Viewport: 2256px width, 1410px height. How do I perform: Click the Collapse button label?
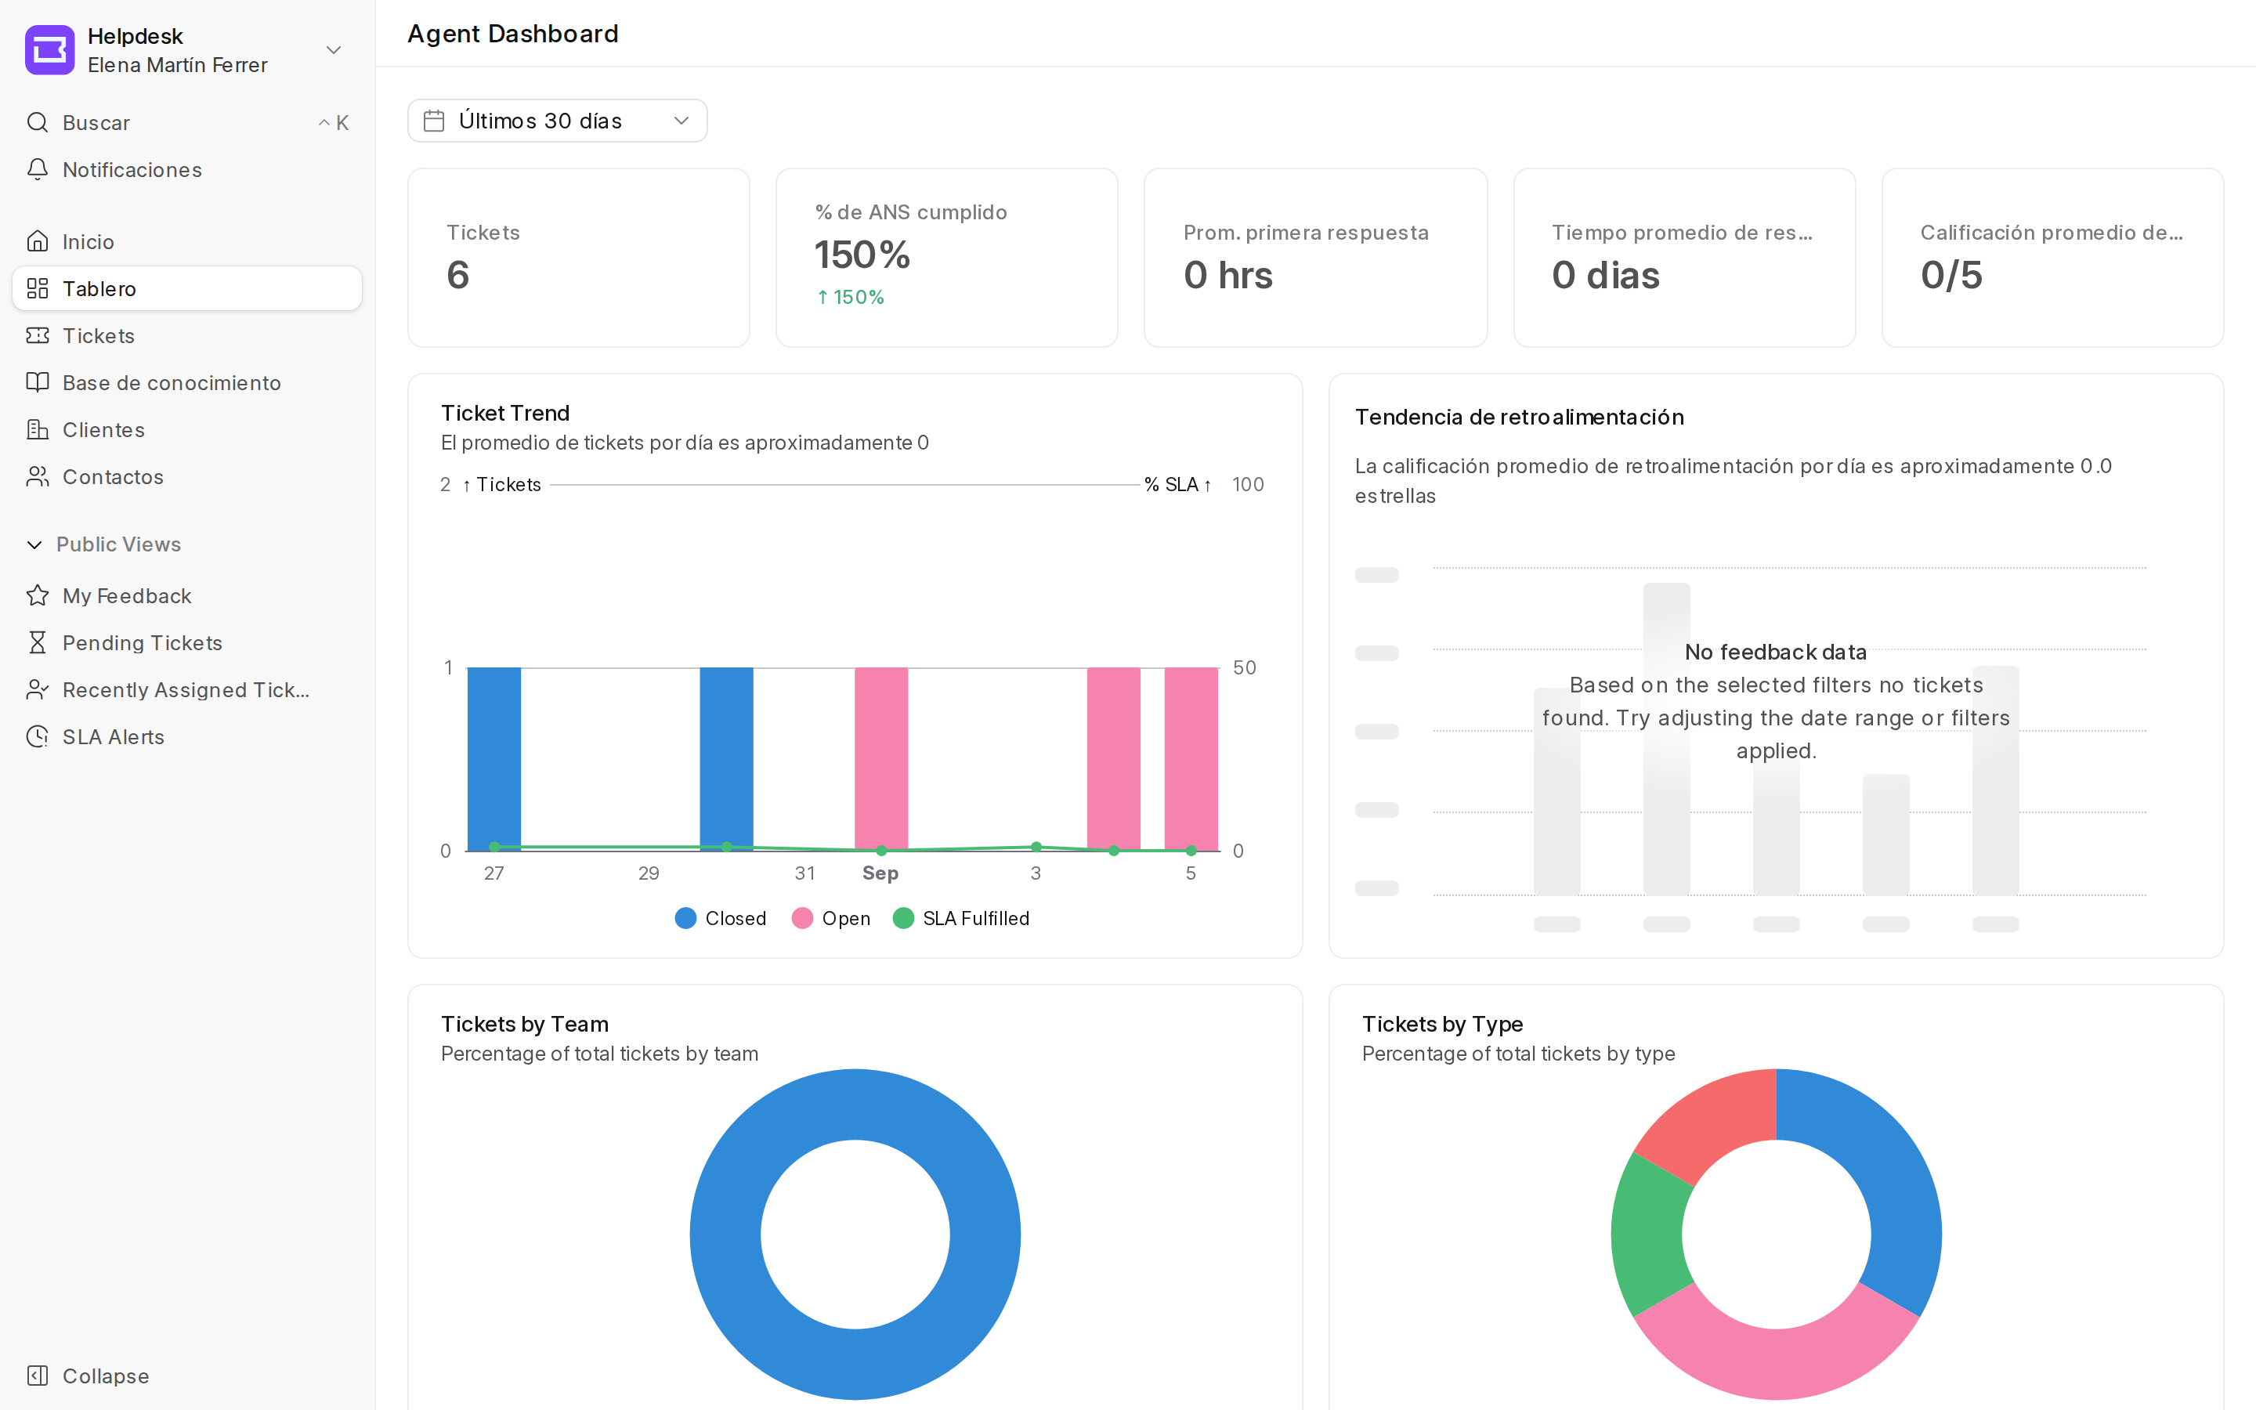click(105, 1376)
